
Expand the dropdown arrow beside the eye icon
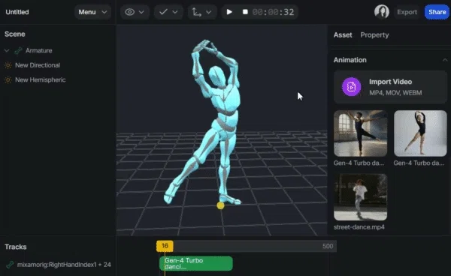(141, 12)
